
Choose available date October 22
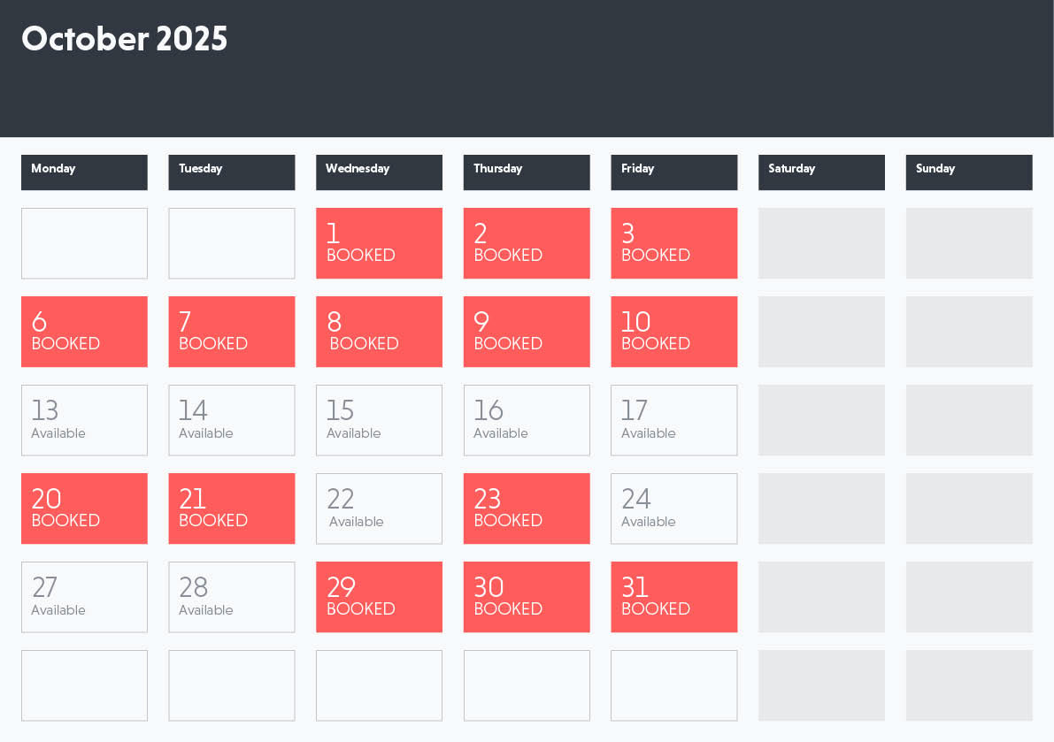(379, 509)
